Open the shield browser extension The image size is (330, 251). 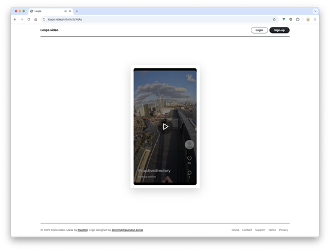tap(290, 19)
